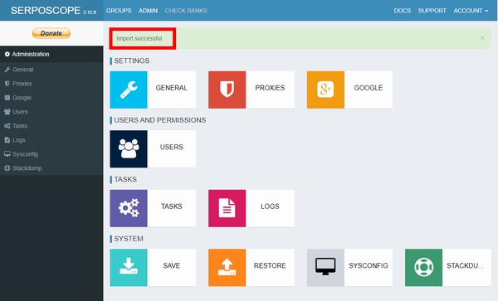
Task: Click the lifebuoy icon beside Stackdump in sidebar
Action: [x=7, y=168]
